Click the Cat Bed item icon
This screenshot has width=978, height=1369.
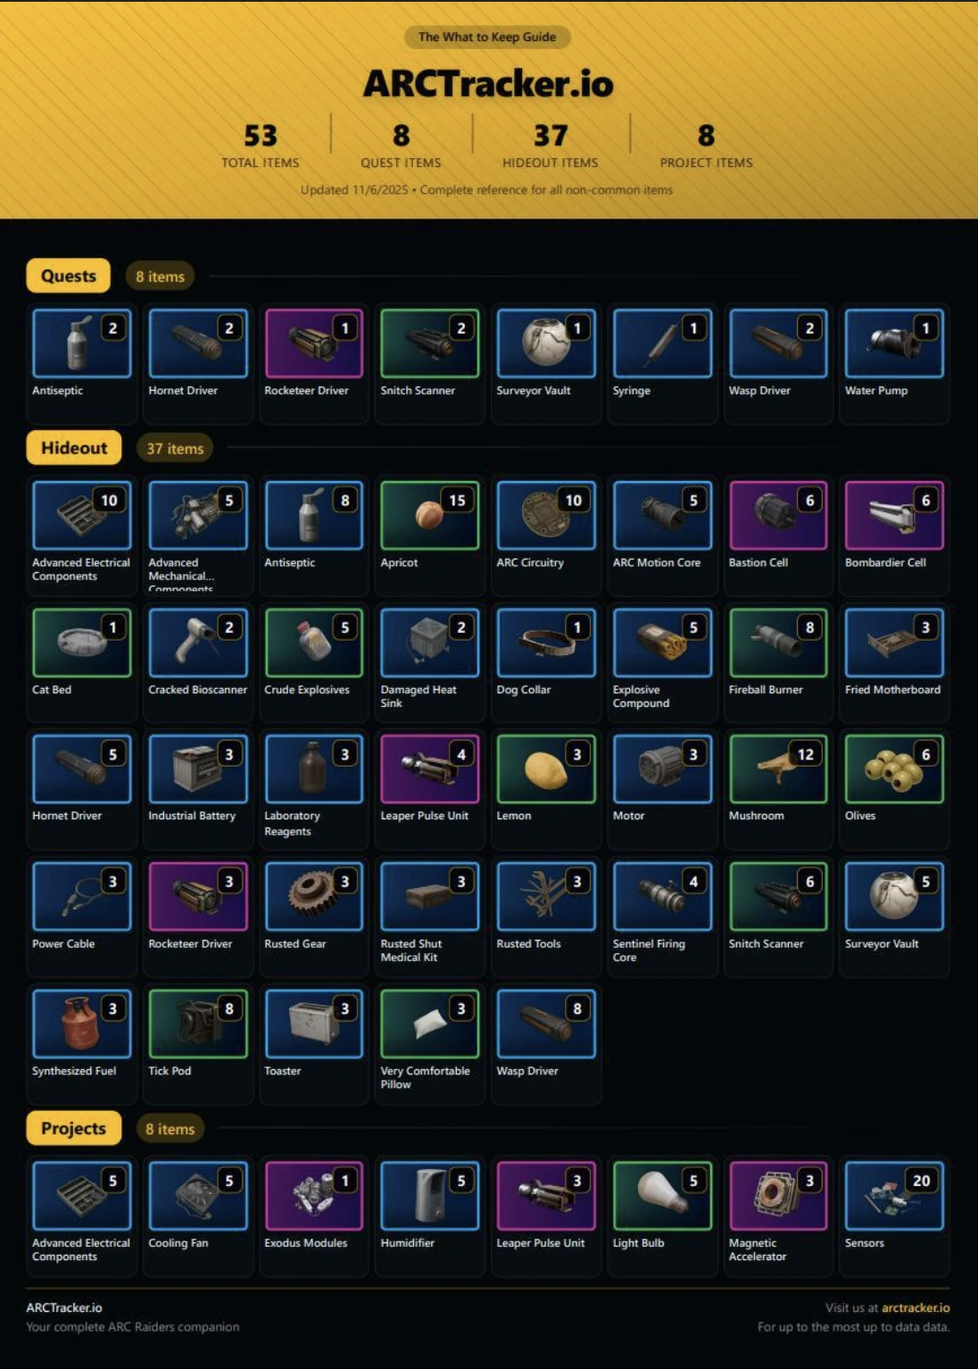(81, 643)
